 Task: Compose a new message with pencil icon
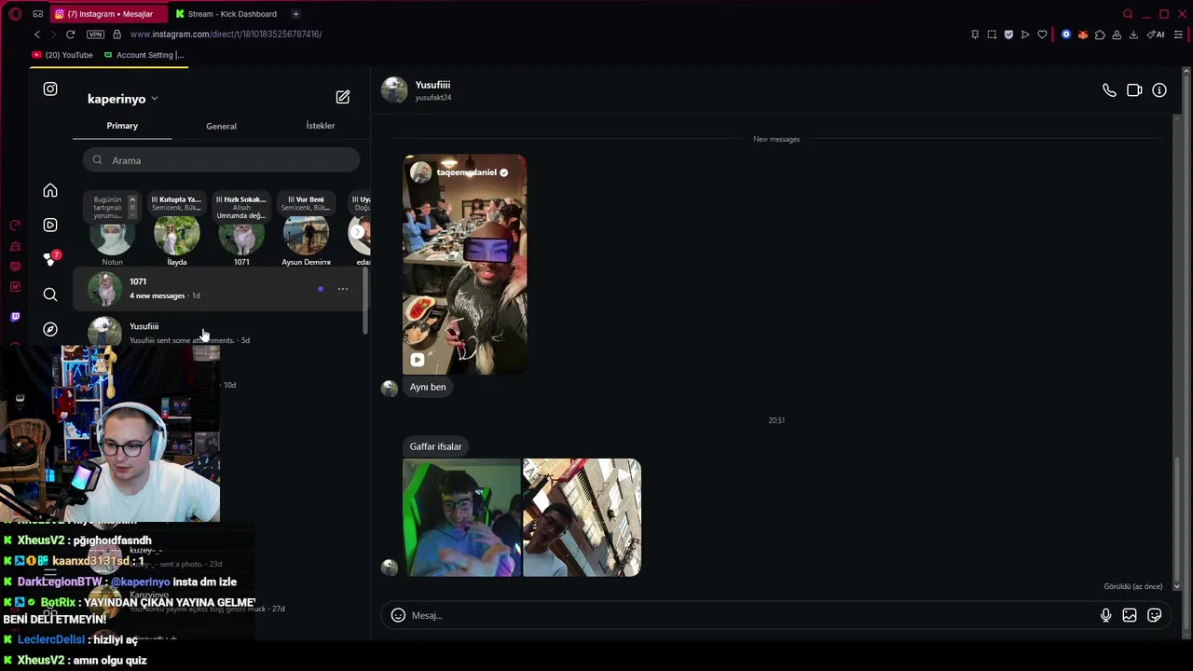click(343, 97)
